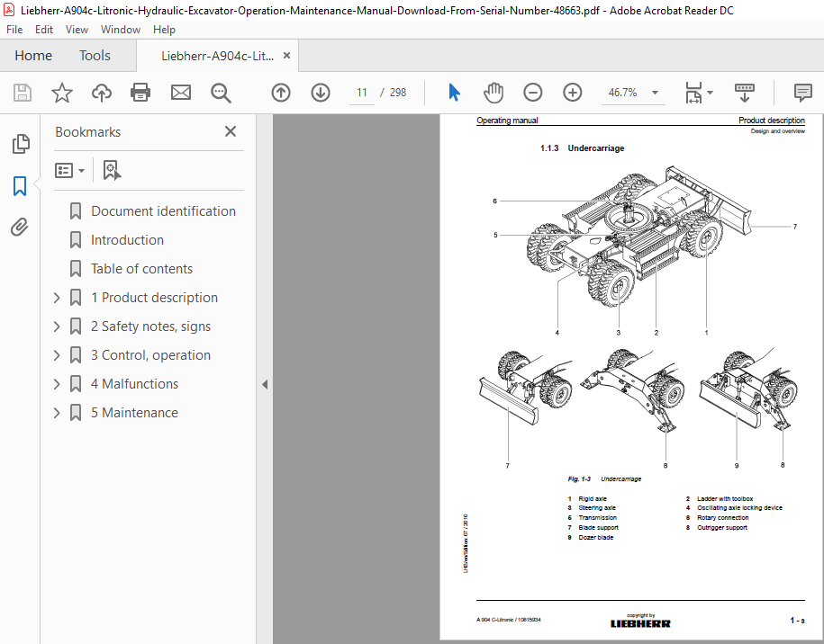Expand the '1 Product description' bookmark
This screenshot has width=824, height=644.
tap(57, 298)
